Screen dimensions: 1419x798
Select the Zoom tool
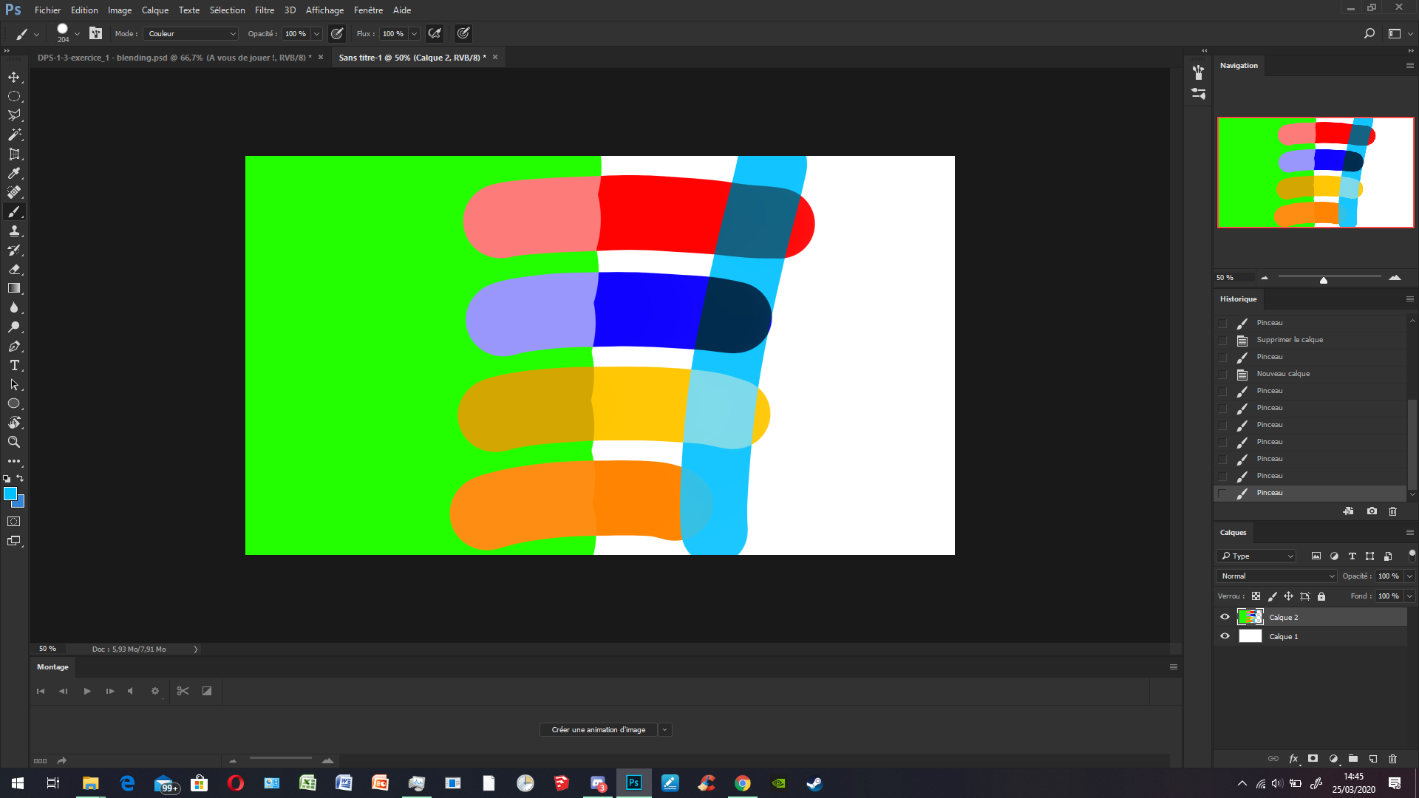pos(14,442)
